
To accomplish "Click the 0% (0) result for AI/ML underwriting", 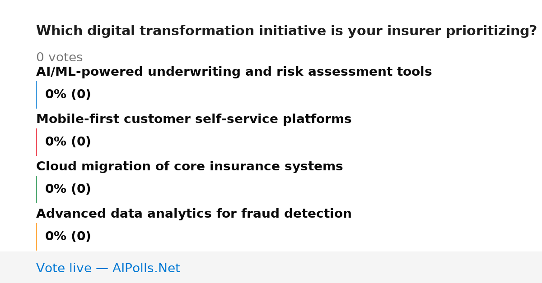I will tap(68, 95).
